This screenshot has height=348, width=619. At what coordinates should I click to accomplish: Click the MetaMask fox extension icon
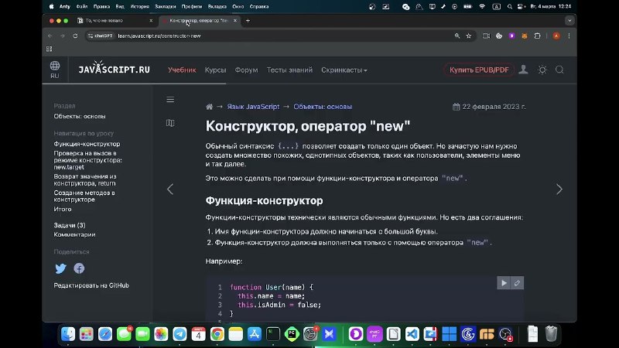[x=525, y=36]
